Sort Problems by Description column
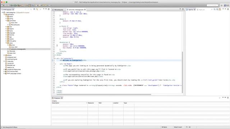This screenshot has width=230, height=129. (69, 103)
